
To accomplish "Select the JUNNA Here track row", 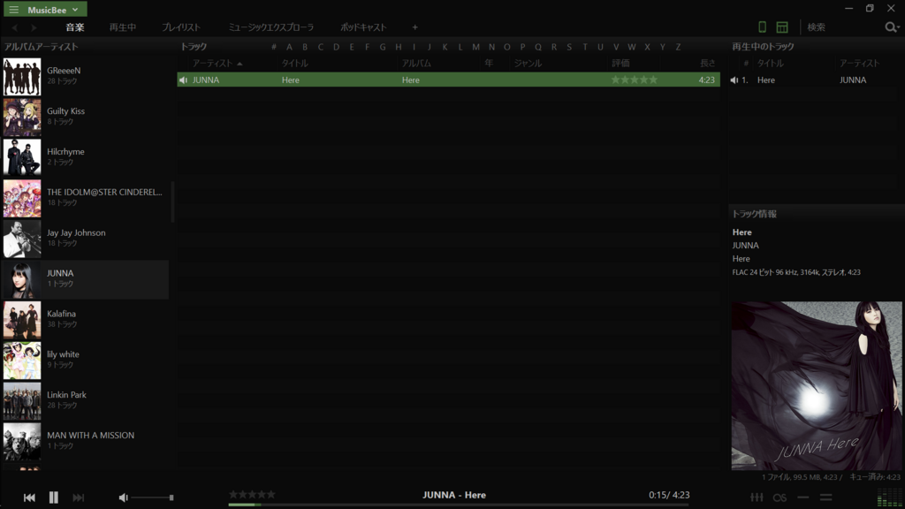I will (448, 80).
